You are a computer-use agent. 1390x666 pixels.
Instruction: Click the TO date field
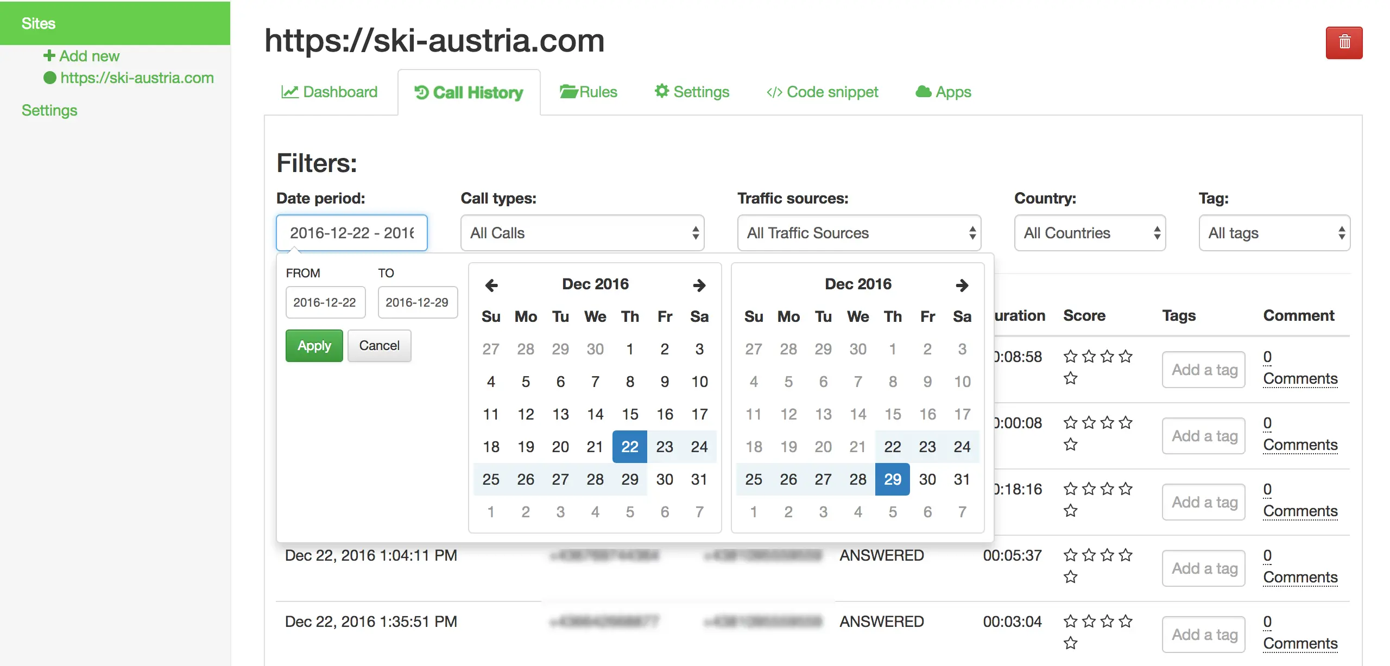click(418, 302)
